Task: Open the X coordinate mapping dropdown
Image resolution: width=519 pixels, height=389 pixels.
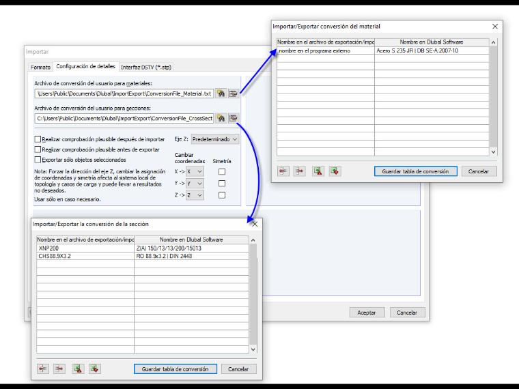Action: 195,172
